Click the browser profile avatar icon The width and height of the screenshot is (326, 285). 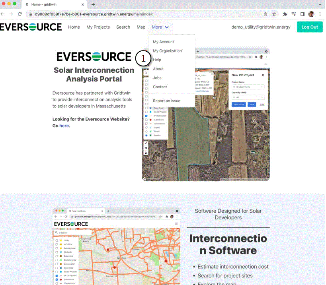click(x=311, y=14)
